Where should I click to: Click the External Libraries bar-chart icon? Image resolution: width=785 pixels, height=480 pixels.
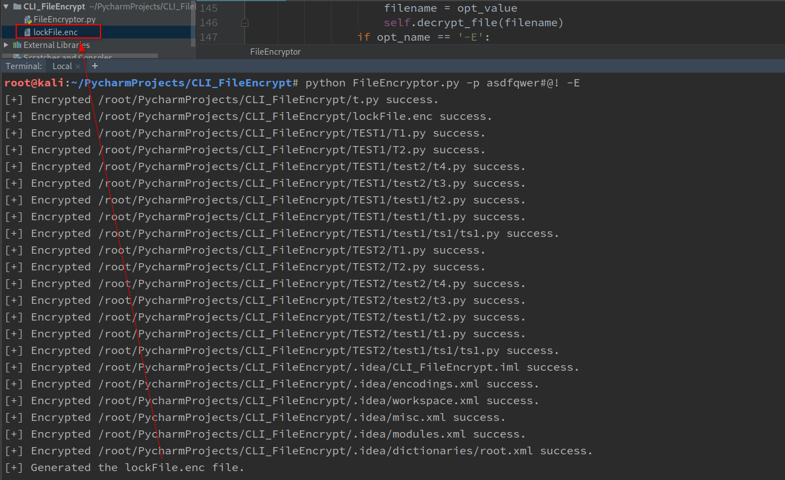pos(17,45)
